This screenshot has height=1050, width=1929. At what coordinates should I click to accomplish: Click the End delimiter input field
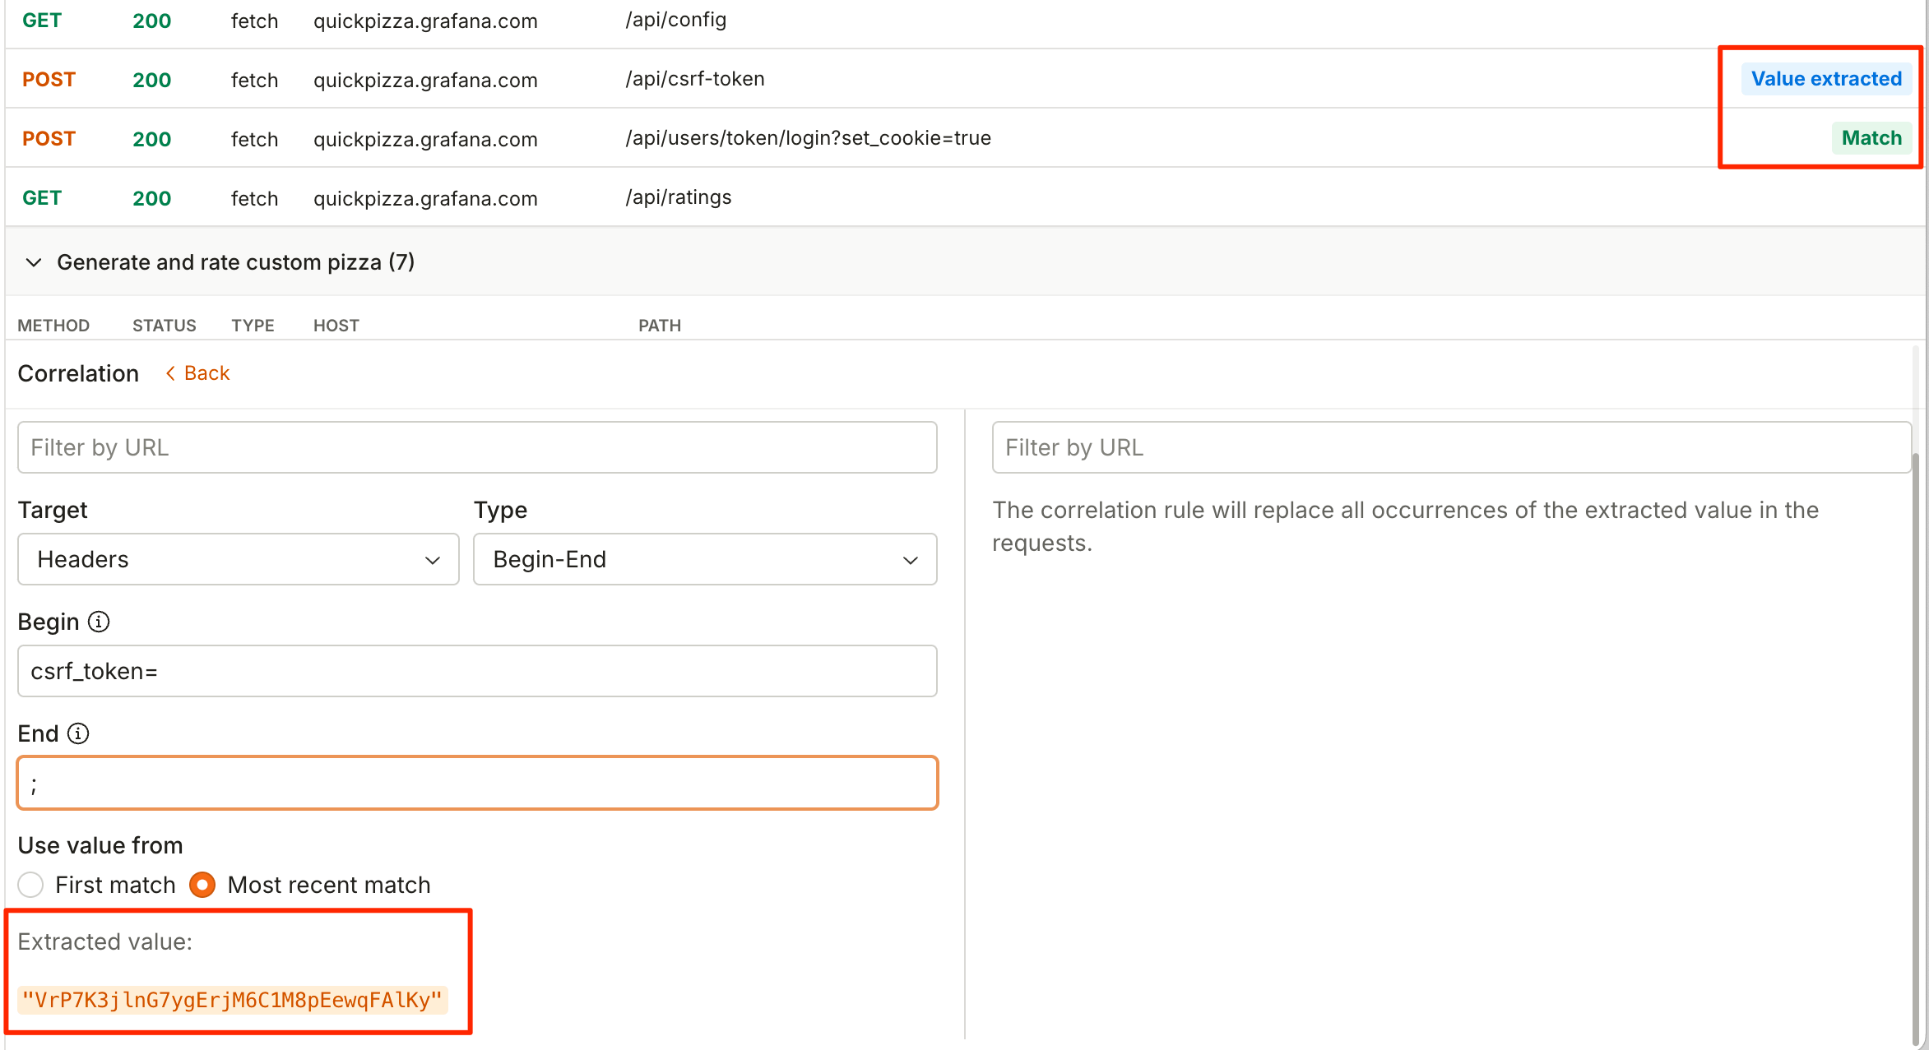(x=476, y=783)
